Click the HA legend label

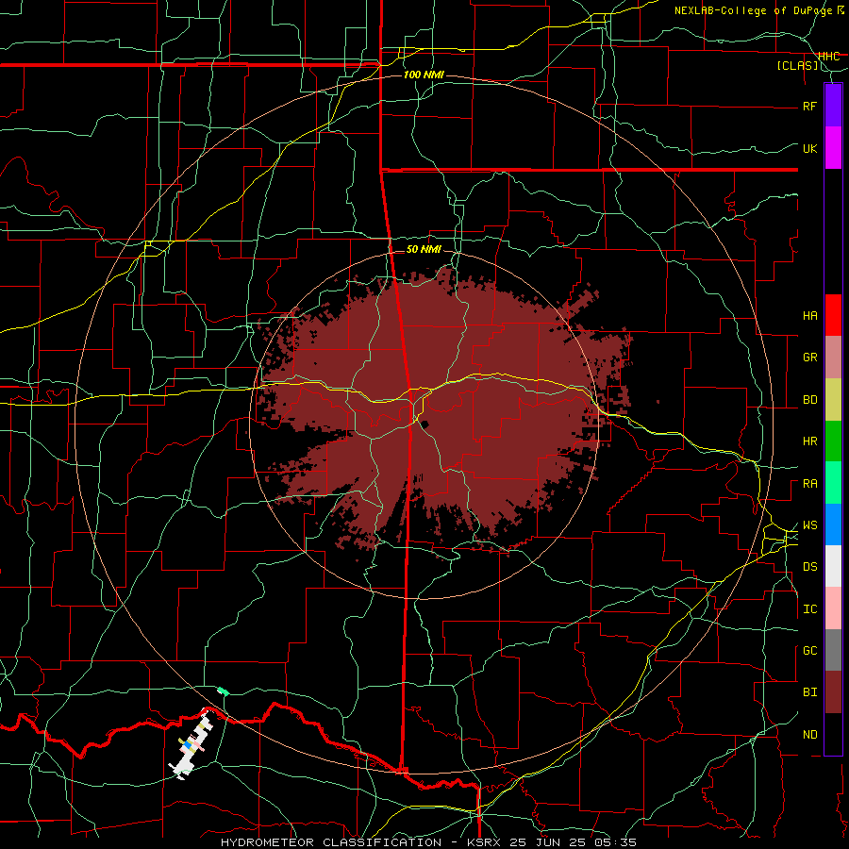[809, 316]
